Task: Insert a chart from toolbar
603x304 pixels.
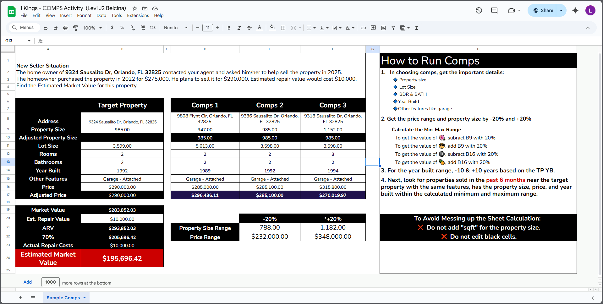Action: pyautogui.click(x=383, y=28)
